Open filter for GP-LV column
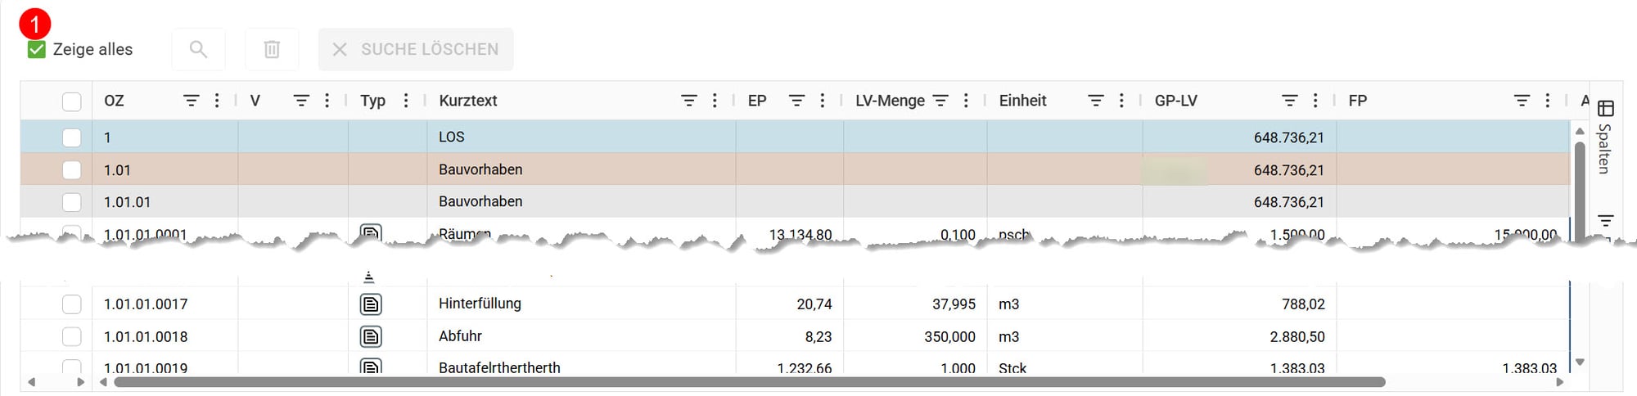 point(1290,101)
